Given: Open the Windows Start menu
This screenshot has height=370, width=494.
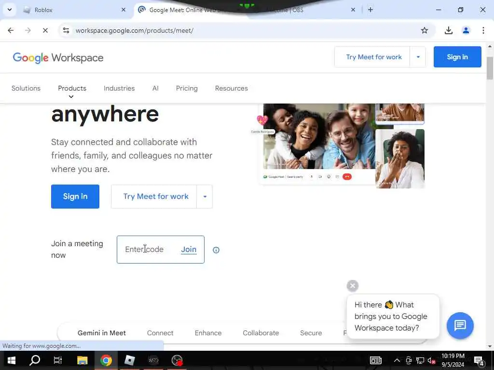Looking at the screenshot, I should (12, 360).
